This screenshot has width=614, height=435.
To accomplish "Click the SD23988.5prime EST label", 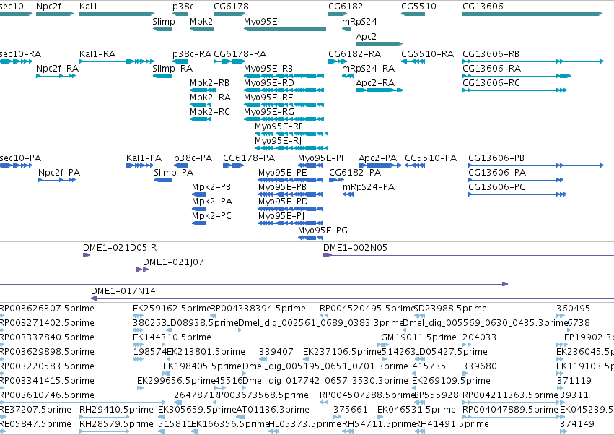I will [x=450, y=309].
